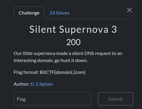Click the "domain[.]com" portion of flag format
142x109 pixels.
coord(70,72)
